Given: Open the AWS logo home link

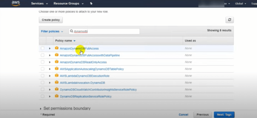Looking at the screenshot, I should 16,3.
